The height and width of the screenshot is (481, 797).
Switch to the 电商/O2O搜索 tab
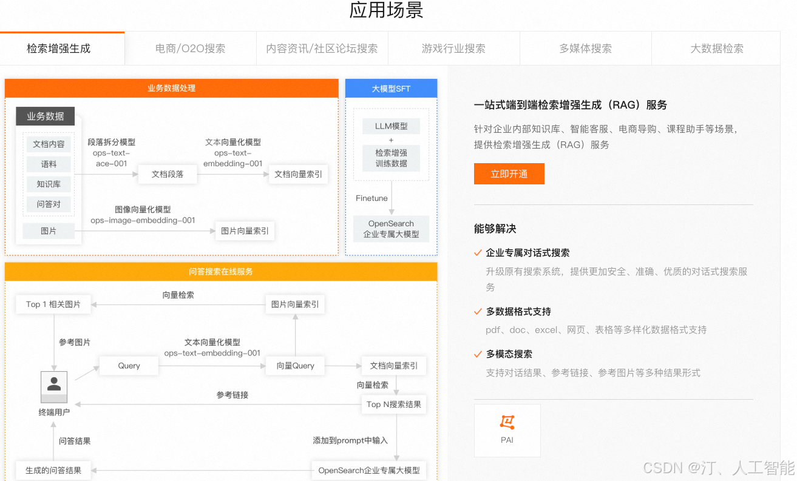(190, 49)
